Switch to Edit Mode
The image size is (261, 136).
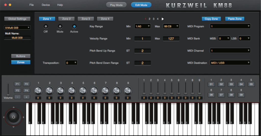pos(141,5)
